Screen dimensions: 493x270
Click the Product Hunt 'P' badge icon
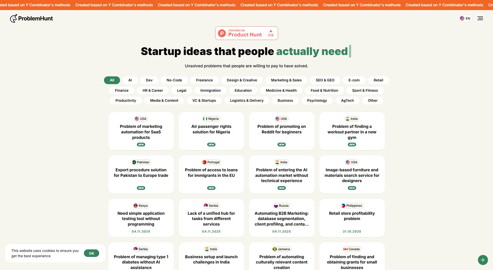(222, 33)
